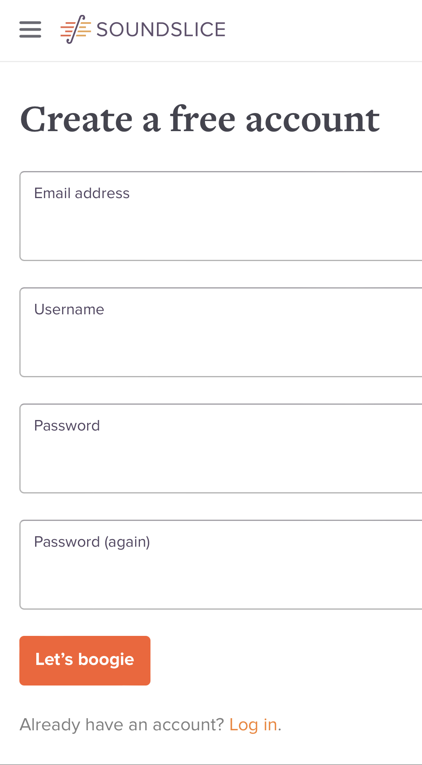Viewport: 422px width, 765px height.
Task: Focus the Username input field
Action: click(221, 332)
